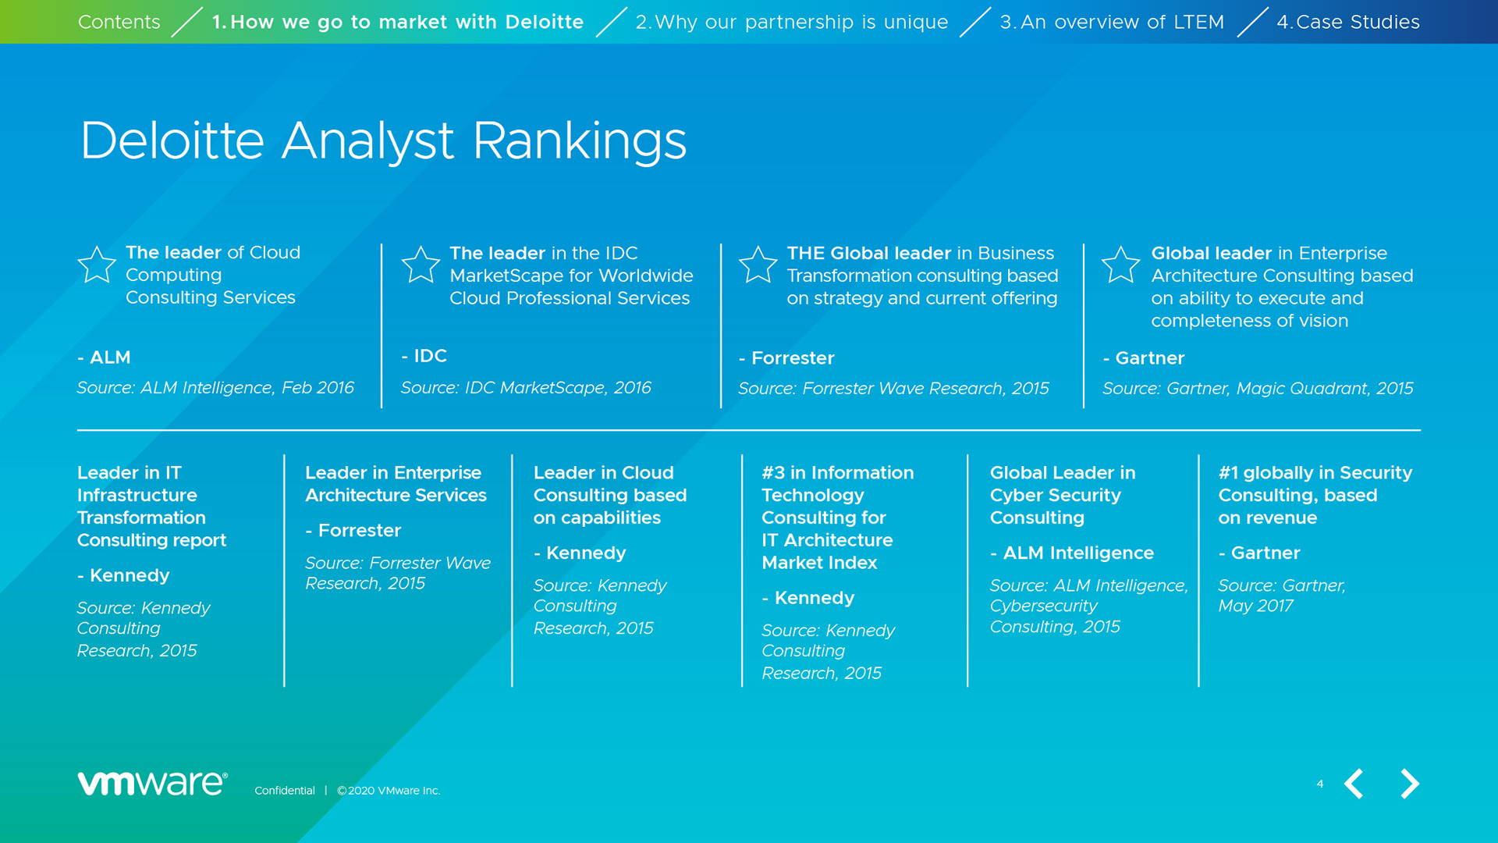Click '- Forrester' under Business Transformation
This screenshot has height=843, width=1498.
[x=786, y=358]
